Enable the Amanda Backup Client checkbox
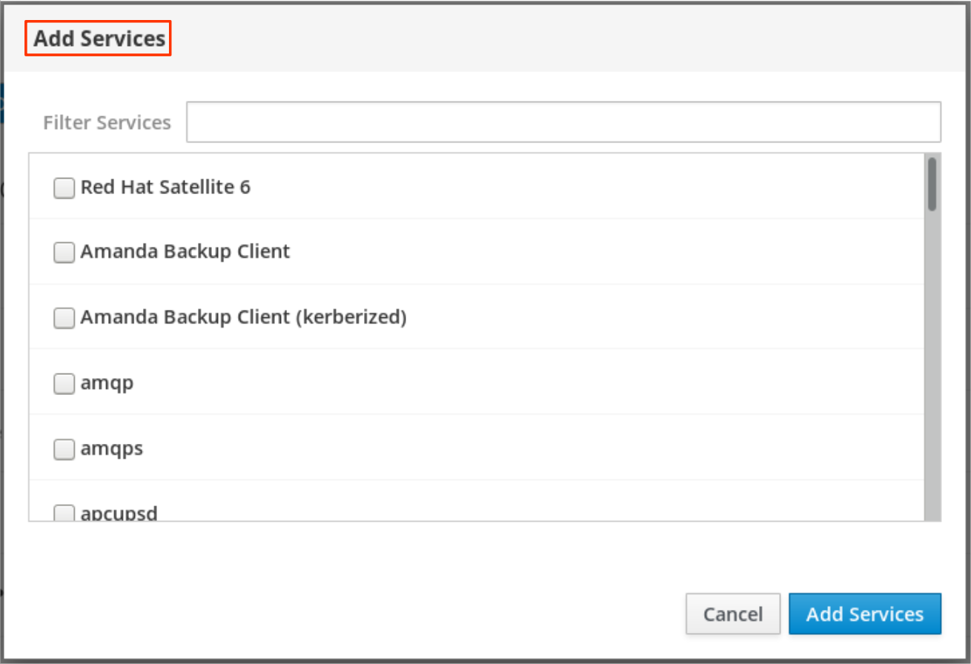Screen dimensions: 971x664 (x=64, y=253)
